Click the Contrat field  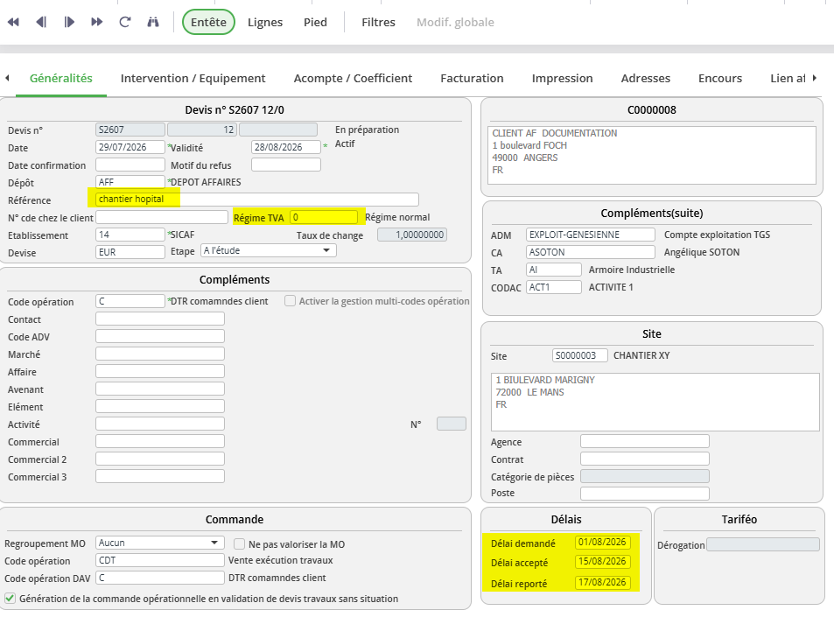coord(645,459)
